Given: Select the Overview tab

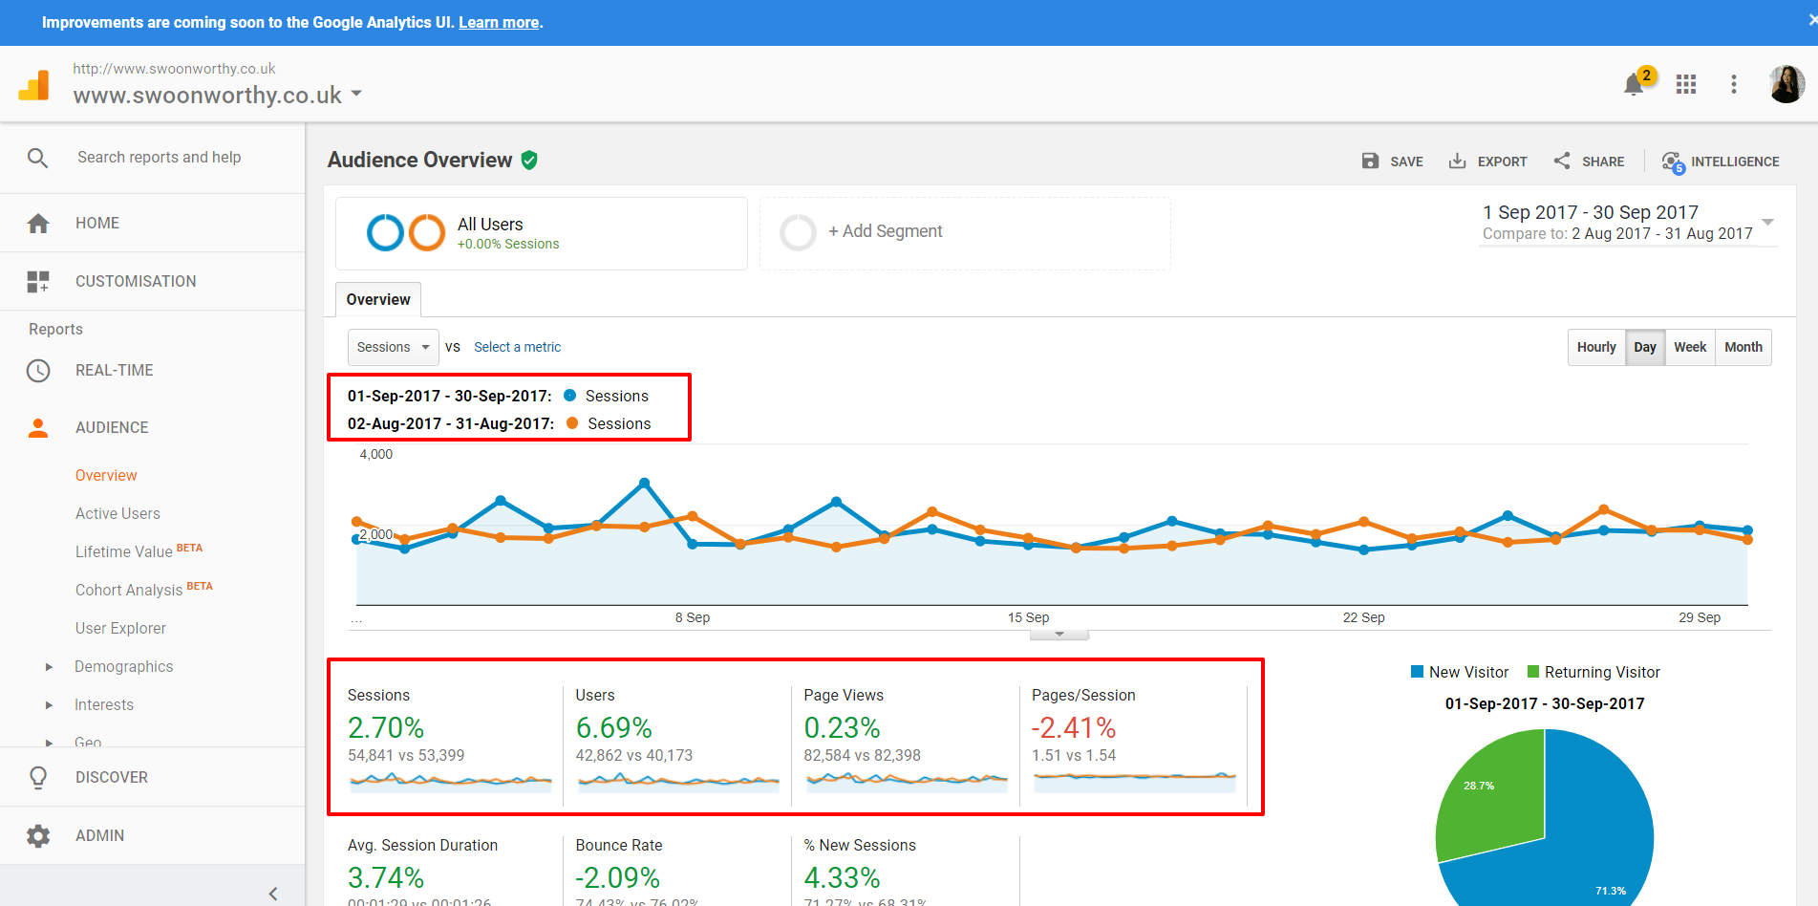Looking at the screenshot, I should tap(378, 299).
